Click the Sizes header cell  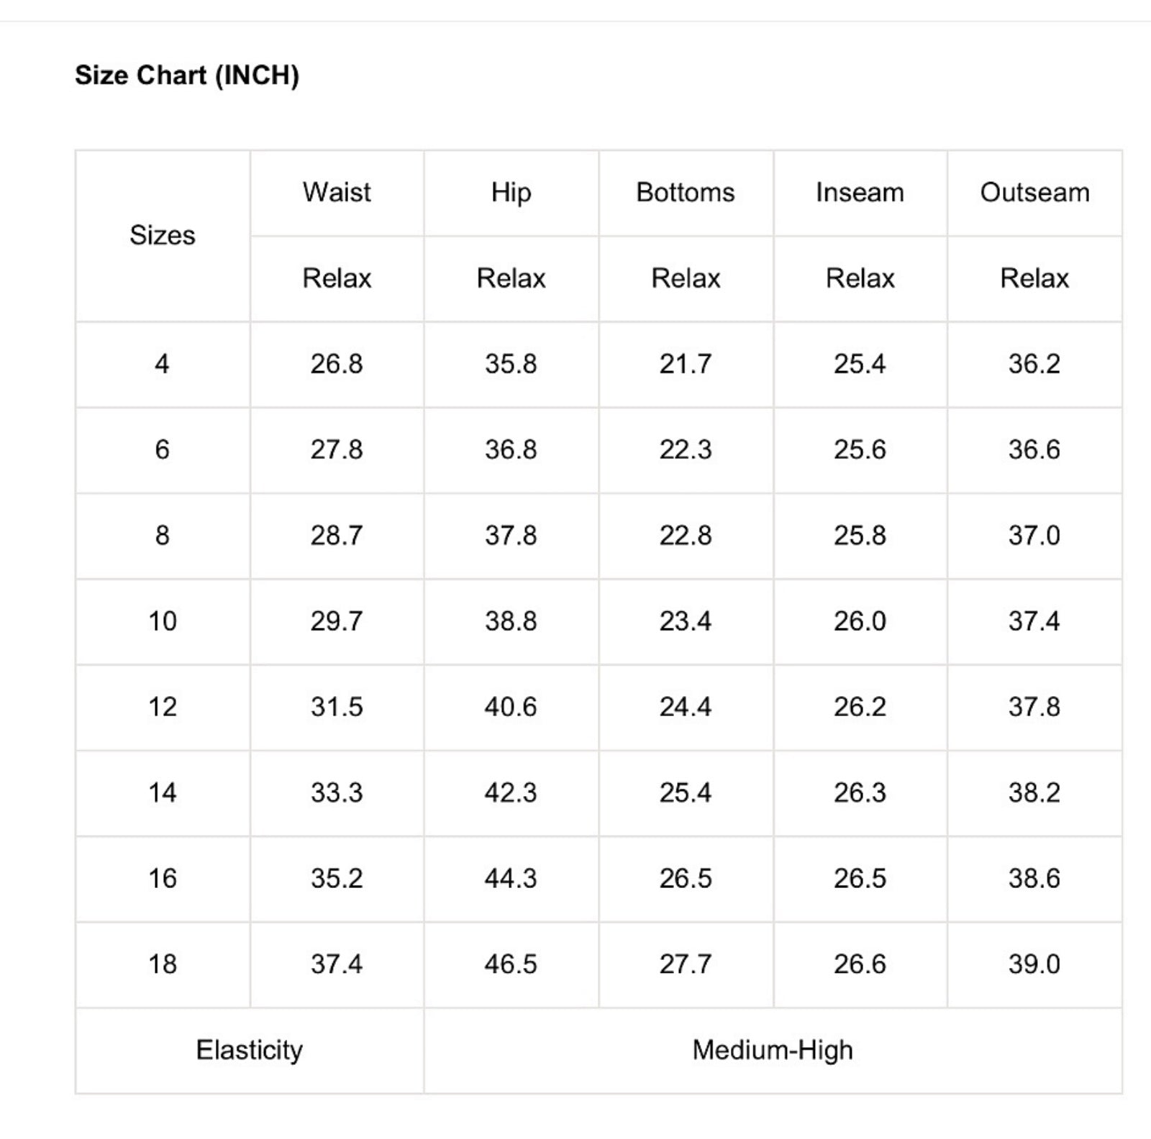coord(163,235)
